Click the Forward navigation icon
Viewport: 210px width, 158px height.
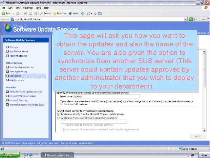point(18,13)
